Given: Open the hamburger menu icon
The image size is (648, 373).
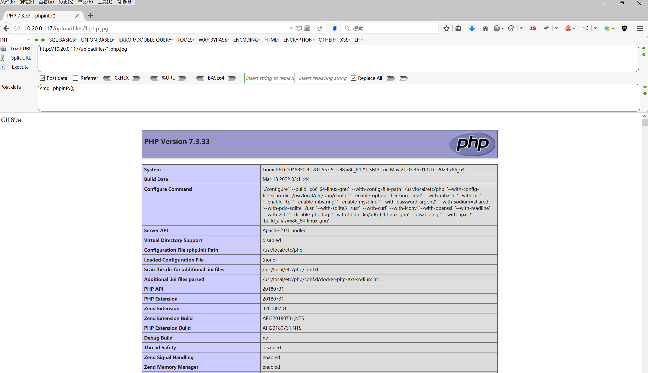Looking at the screenshot, I should [640, 28].
